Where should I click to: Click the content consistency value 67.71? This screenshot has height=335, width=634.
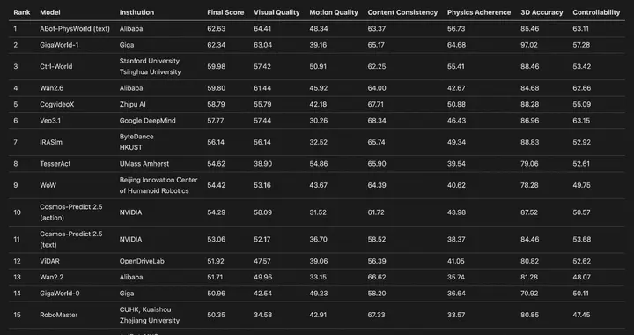tap(376, 104)
